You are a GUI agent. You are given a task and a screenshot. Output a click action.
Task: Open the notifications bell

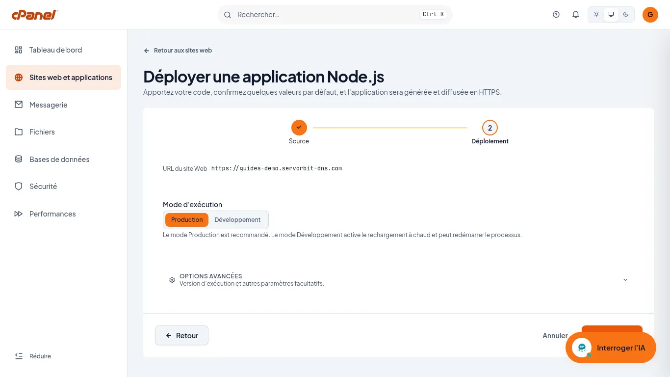tap(576, 15)
